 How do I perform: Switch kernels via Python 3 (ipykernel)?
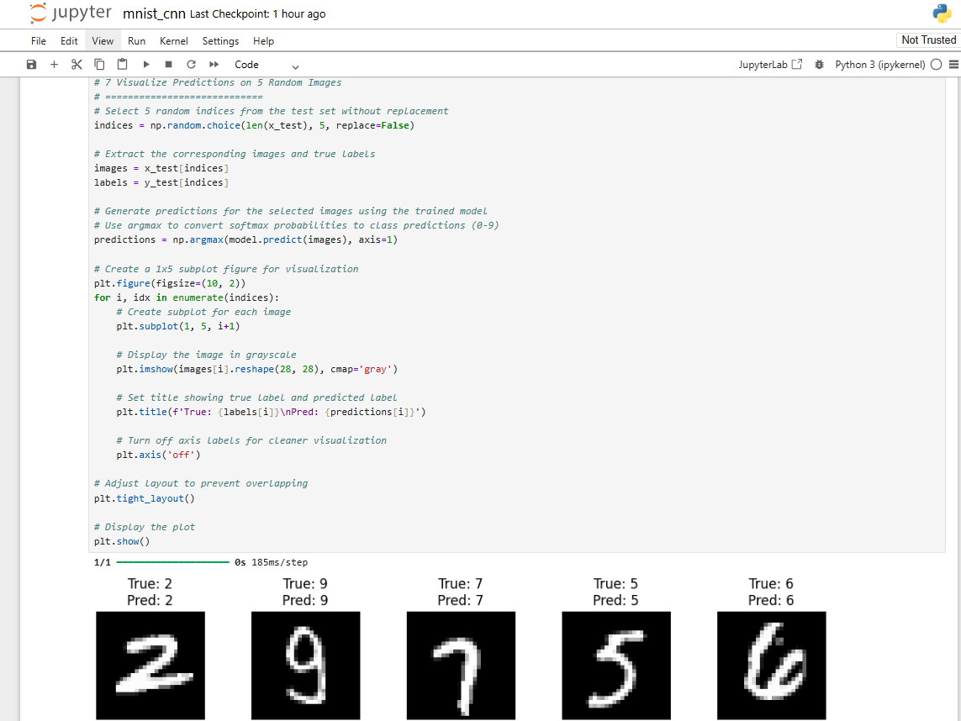coord(882,64)
